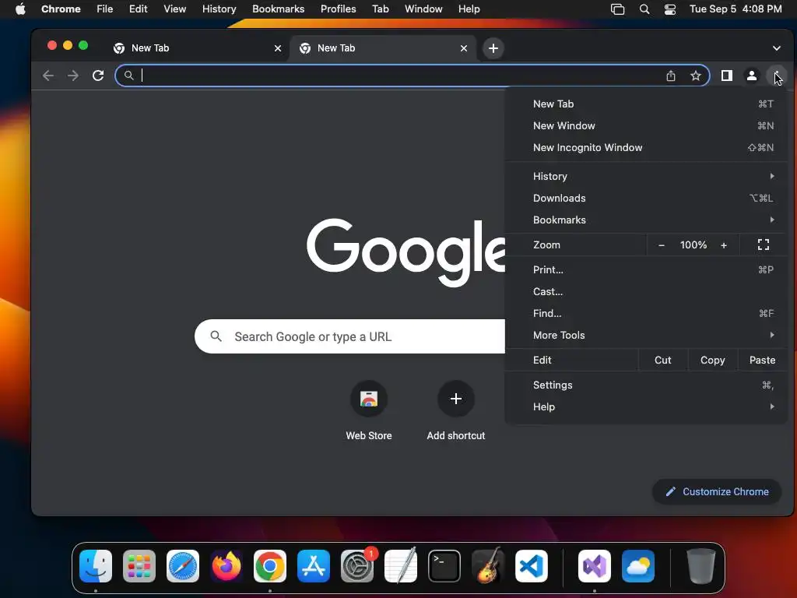Open Downloads from the menu
This screenshot has height=598, width=797.
point(647,198)
